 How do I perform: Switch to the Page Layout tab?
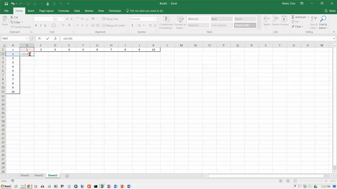(46, 11)
